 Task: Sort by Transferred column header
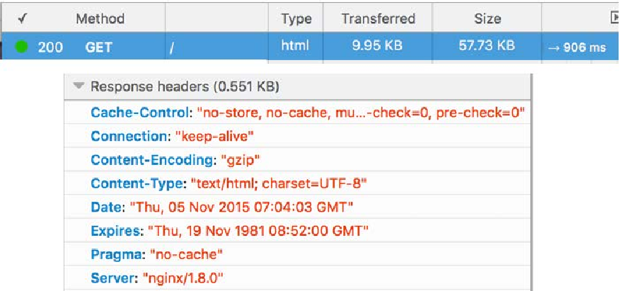pos(378,18)
